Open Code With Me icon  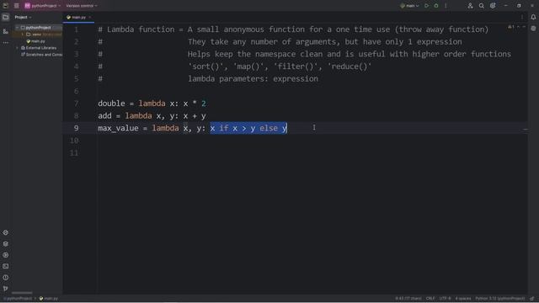[x=470, y=6]
